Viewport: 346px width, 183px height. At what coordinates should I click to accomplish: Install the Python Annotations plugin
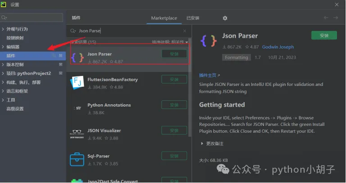tap(174, 105)
